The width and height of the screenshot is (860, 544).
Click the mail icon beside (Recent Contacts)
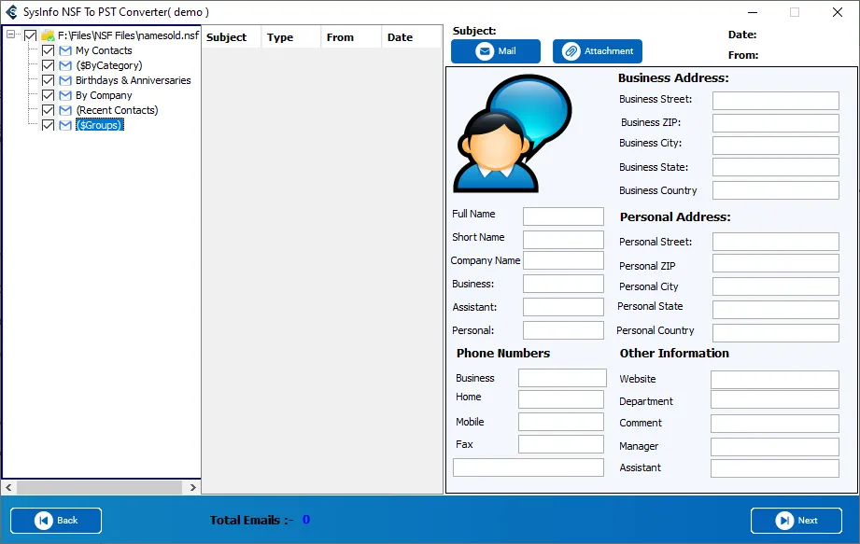(65, 110)
